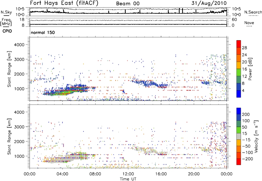Click 'Slant Range [km]' label of velocity panel
Screen dimensions: 262x181
[9, 137]
